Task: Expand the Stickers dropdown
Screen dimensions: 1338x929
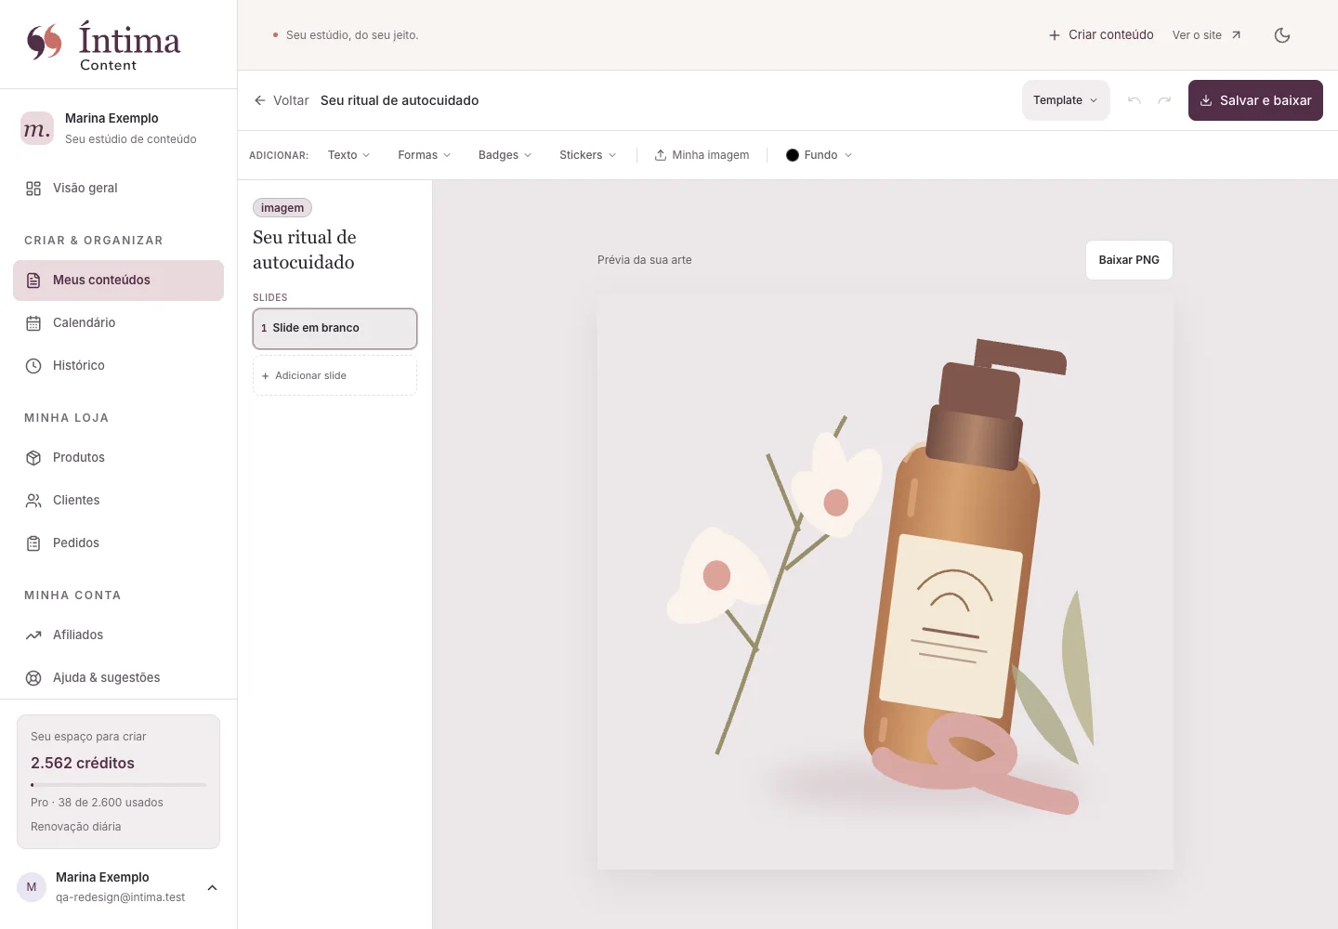Action: (587, 155)
